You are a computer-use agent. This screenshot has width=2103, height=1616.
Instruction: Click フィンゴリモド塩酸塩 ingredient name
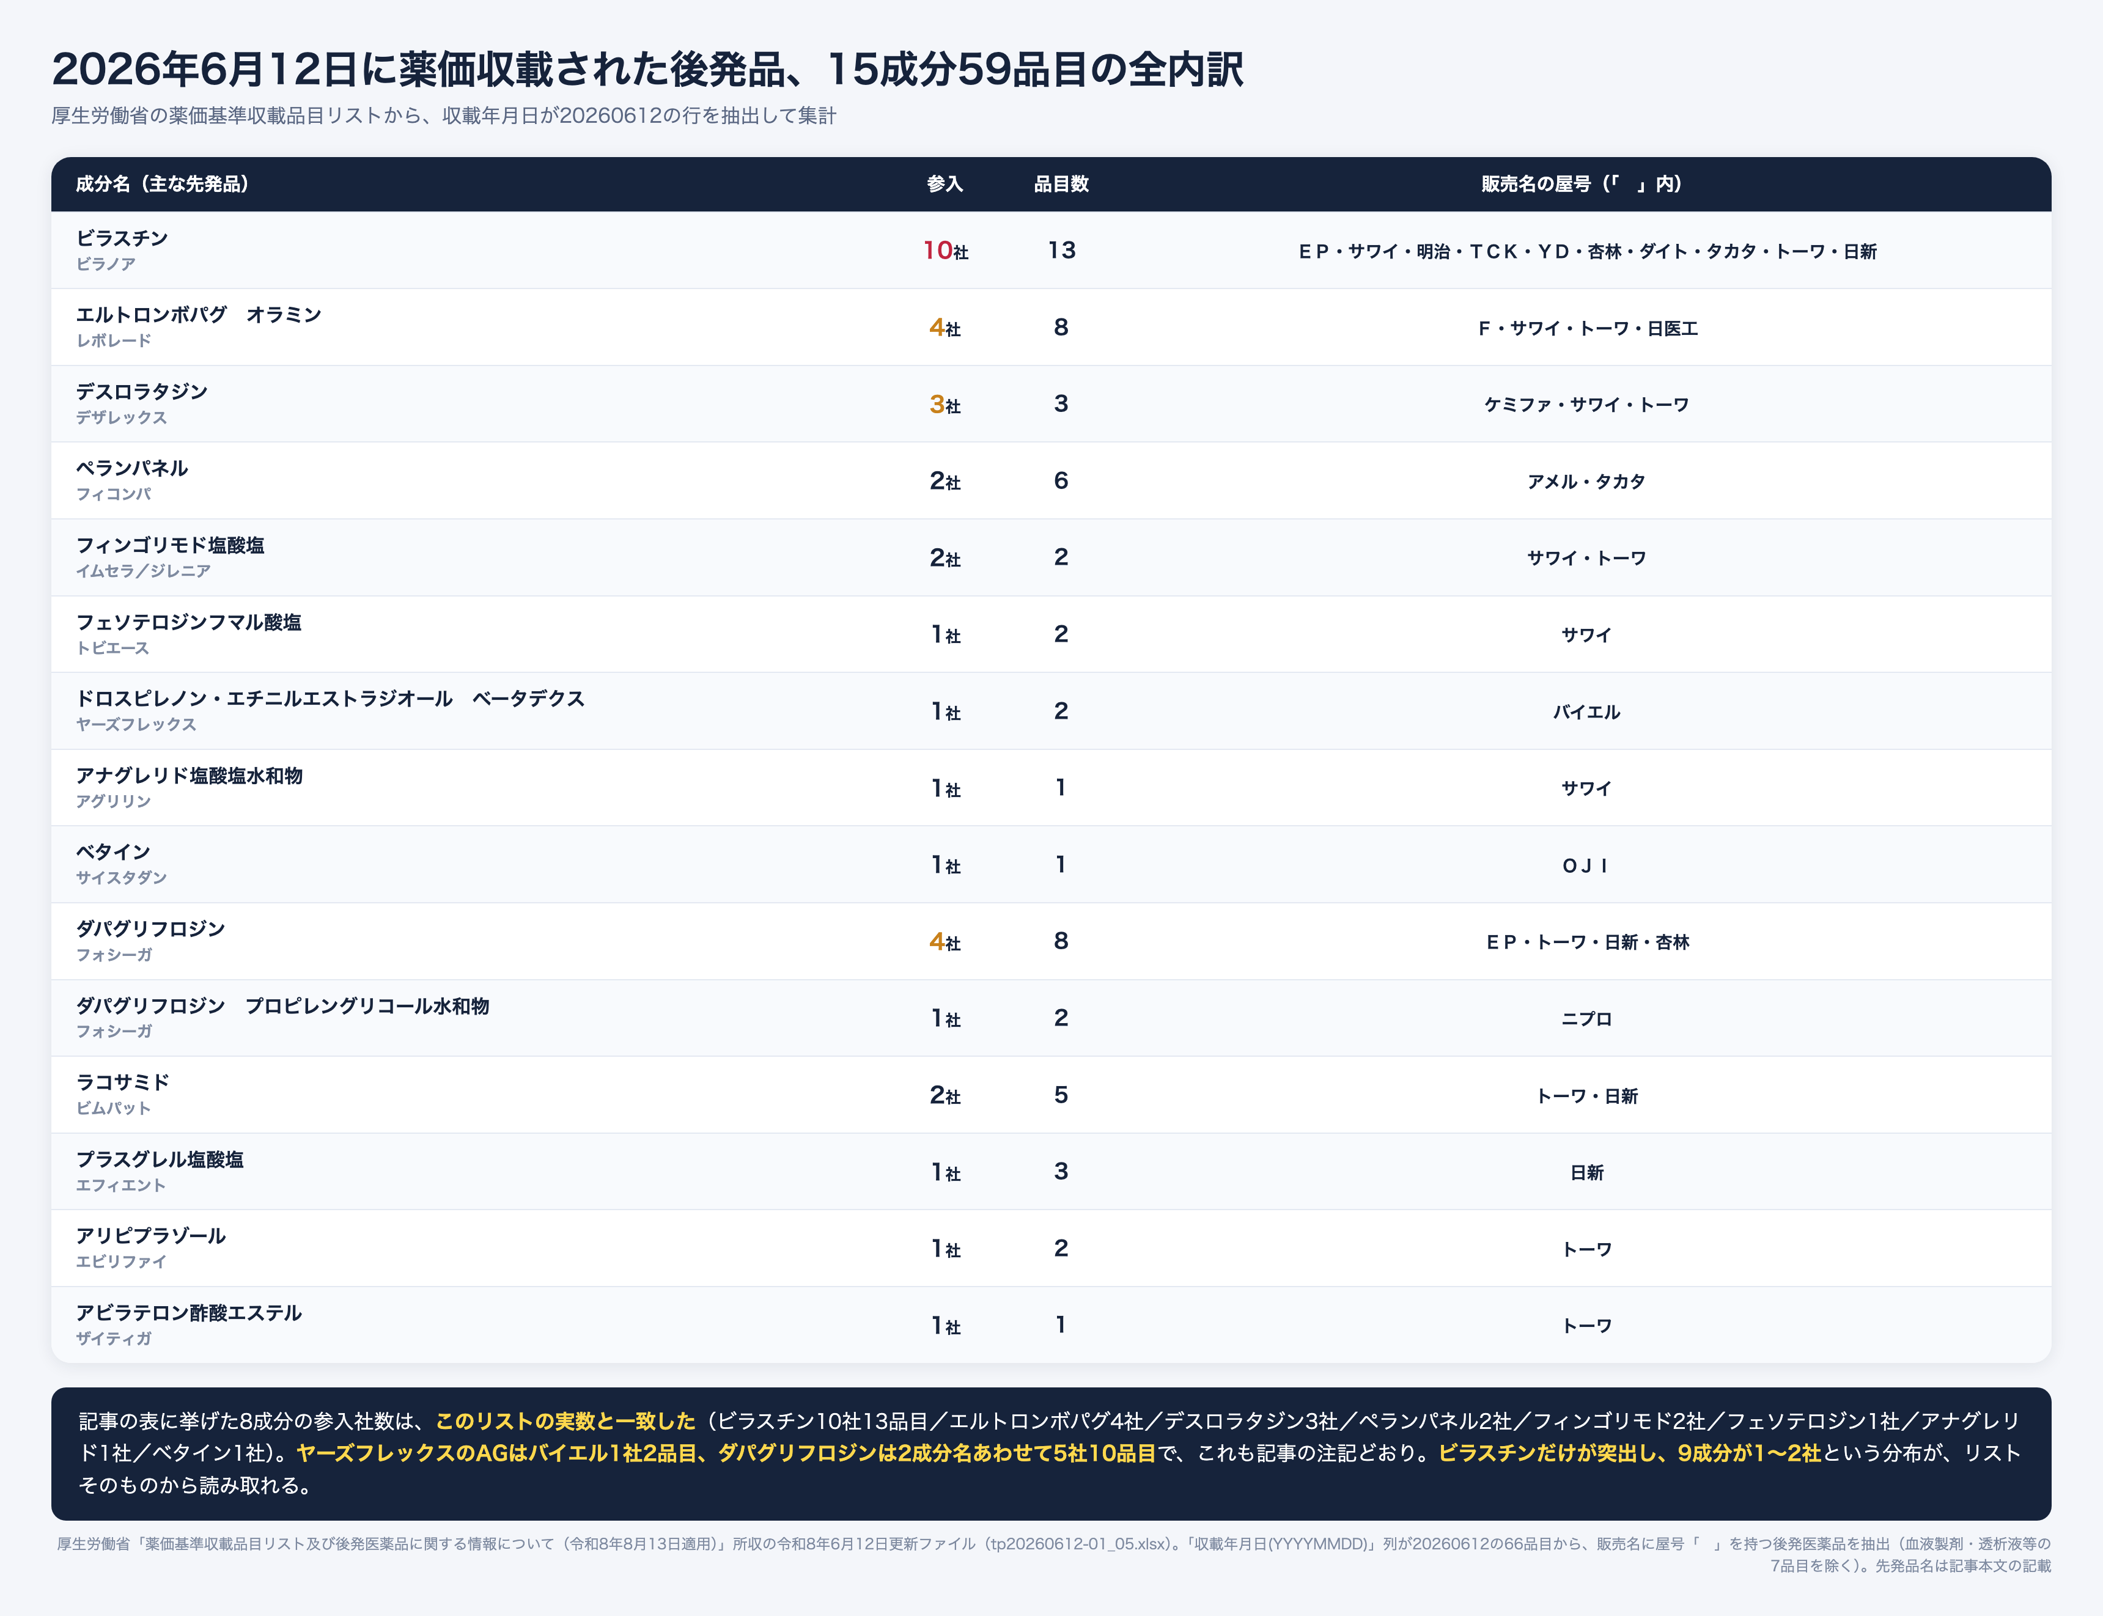click(x=171, y=545)
